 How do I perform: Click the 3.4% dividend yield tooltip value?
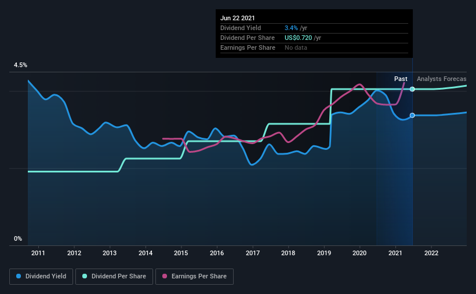[291, 28]
